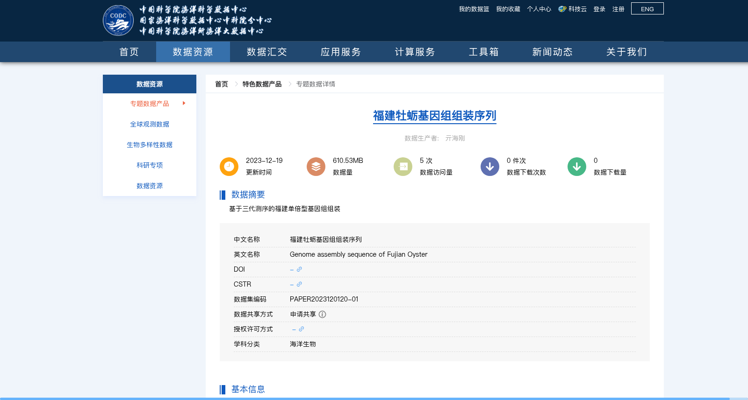Image resolution: width=748 pixels, height=400 pixels.
Task: Click the 基本信息 section heading
Action: point(248,389)
